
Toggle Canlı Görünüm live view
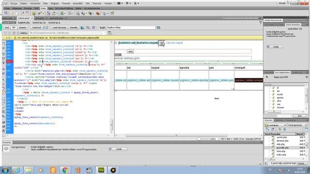coord(59,28)
